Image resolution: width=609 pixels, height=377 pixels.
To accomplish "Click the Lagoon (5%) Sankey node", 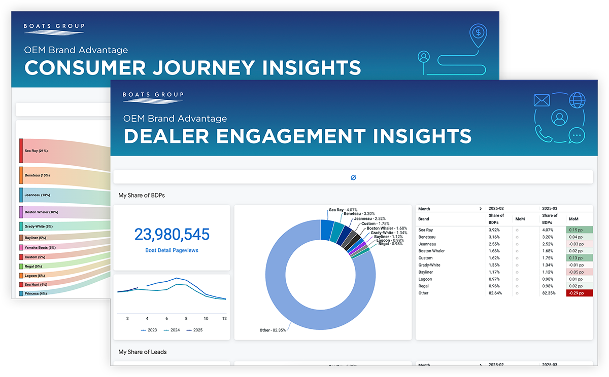I will [x=21, y=276].
